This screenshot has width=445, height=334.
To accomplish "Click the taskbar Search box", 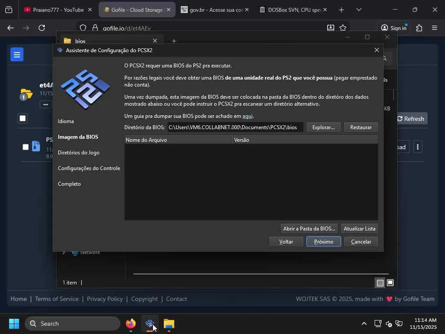I will click(73, 324).
